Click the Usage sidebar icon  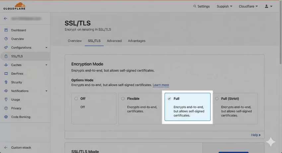pyautogui.click(x=6, y=99)
